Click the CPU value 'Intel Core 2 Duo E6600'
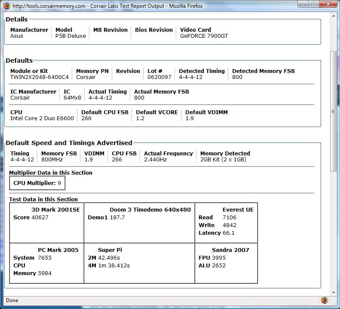 pyautogui.click(x=42, y=118)
